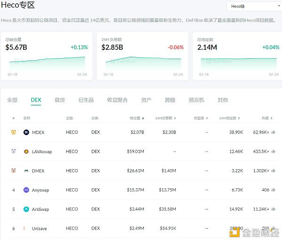
Task: Click MDEX locked value $2.07B
Action: 137,132
